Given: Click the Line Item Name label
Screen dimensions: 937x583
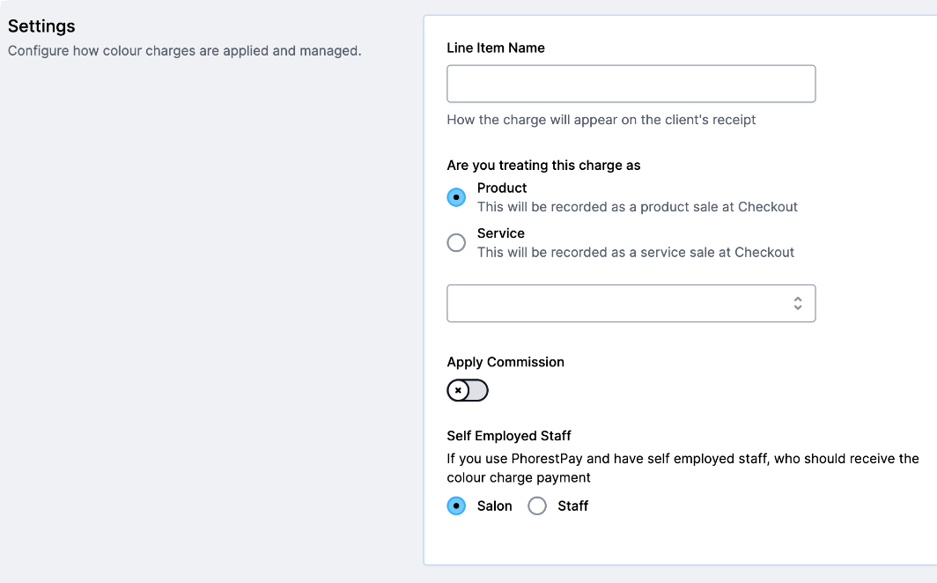Looking at the screenshot, I should coord(496,48).
